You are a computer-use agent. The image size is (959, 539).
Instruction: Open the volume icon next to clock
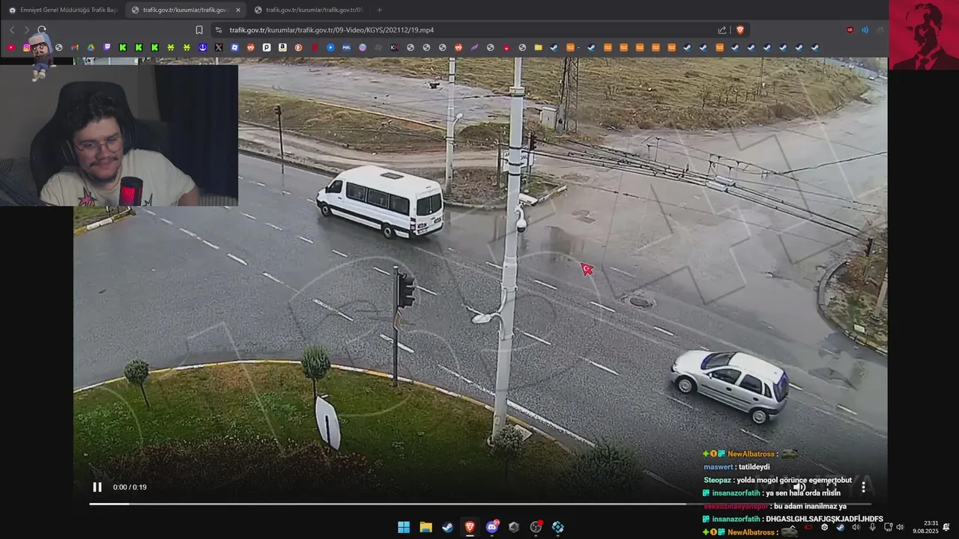901,527
